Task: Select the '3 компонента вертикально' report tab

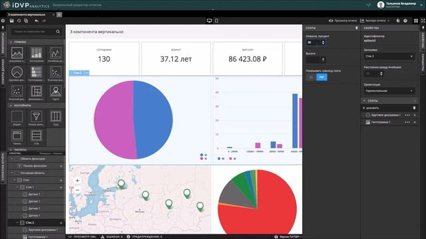Action: [x=27, y=15]
